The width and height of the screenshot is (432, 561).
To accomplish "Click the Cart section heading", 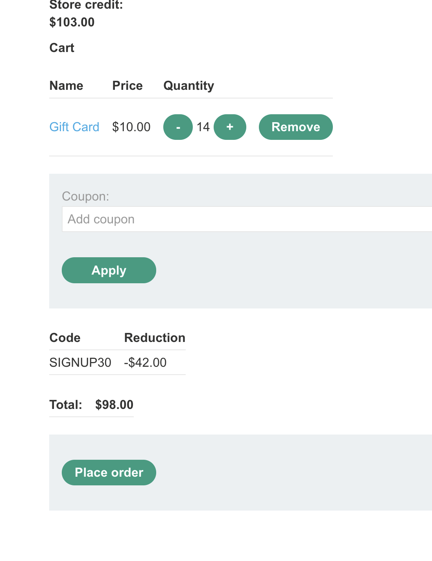I will point(62,48).
